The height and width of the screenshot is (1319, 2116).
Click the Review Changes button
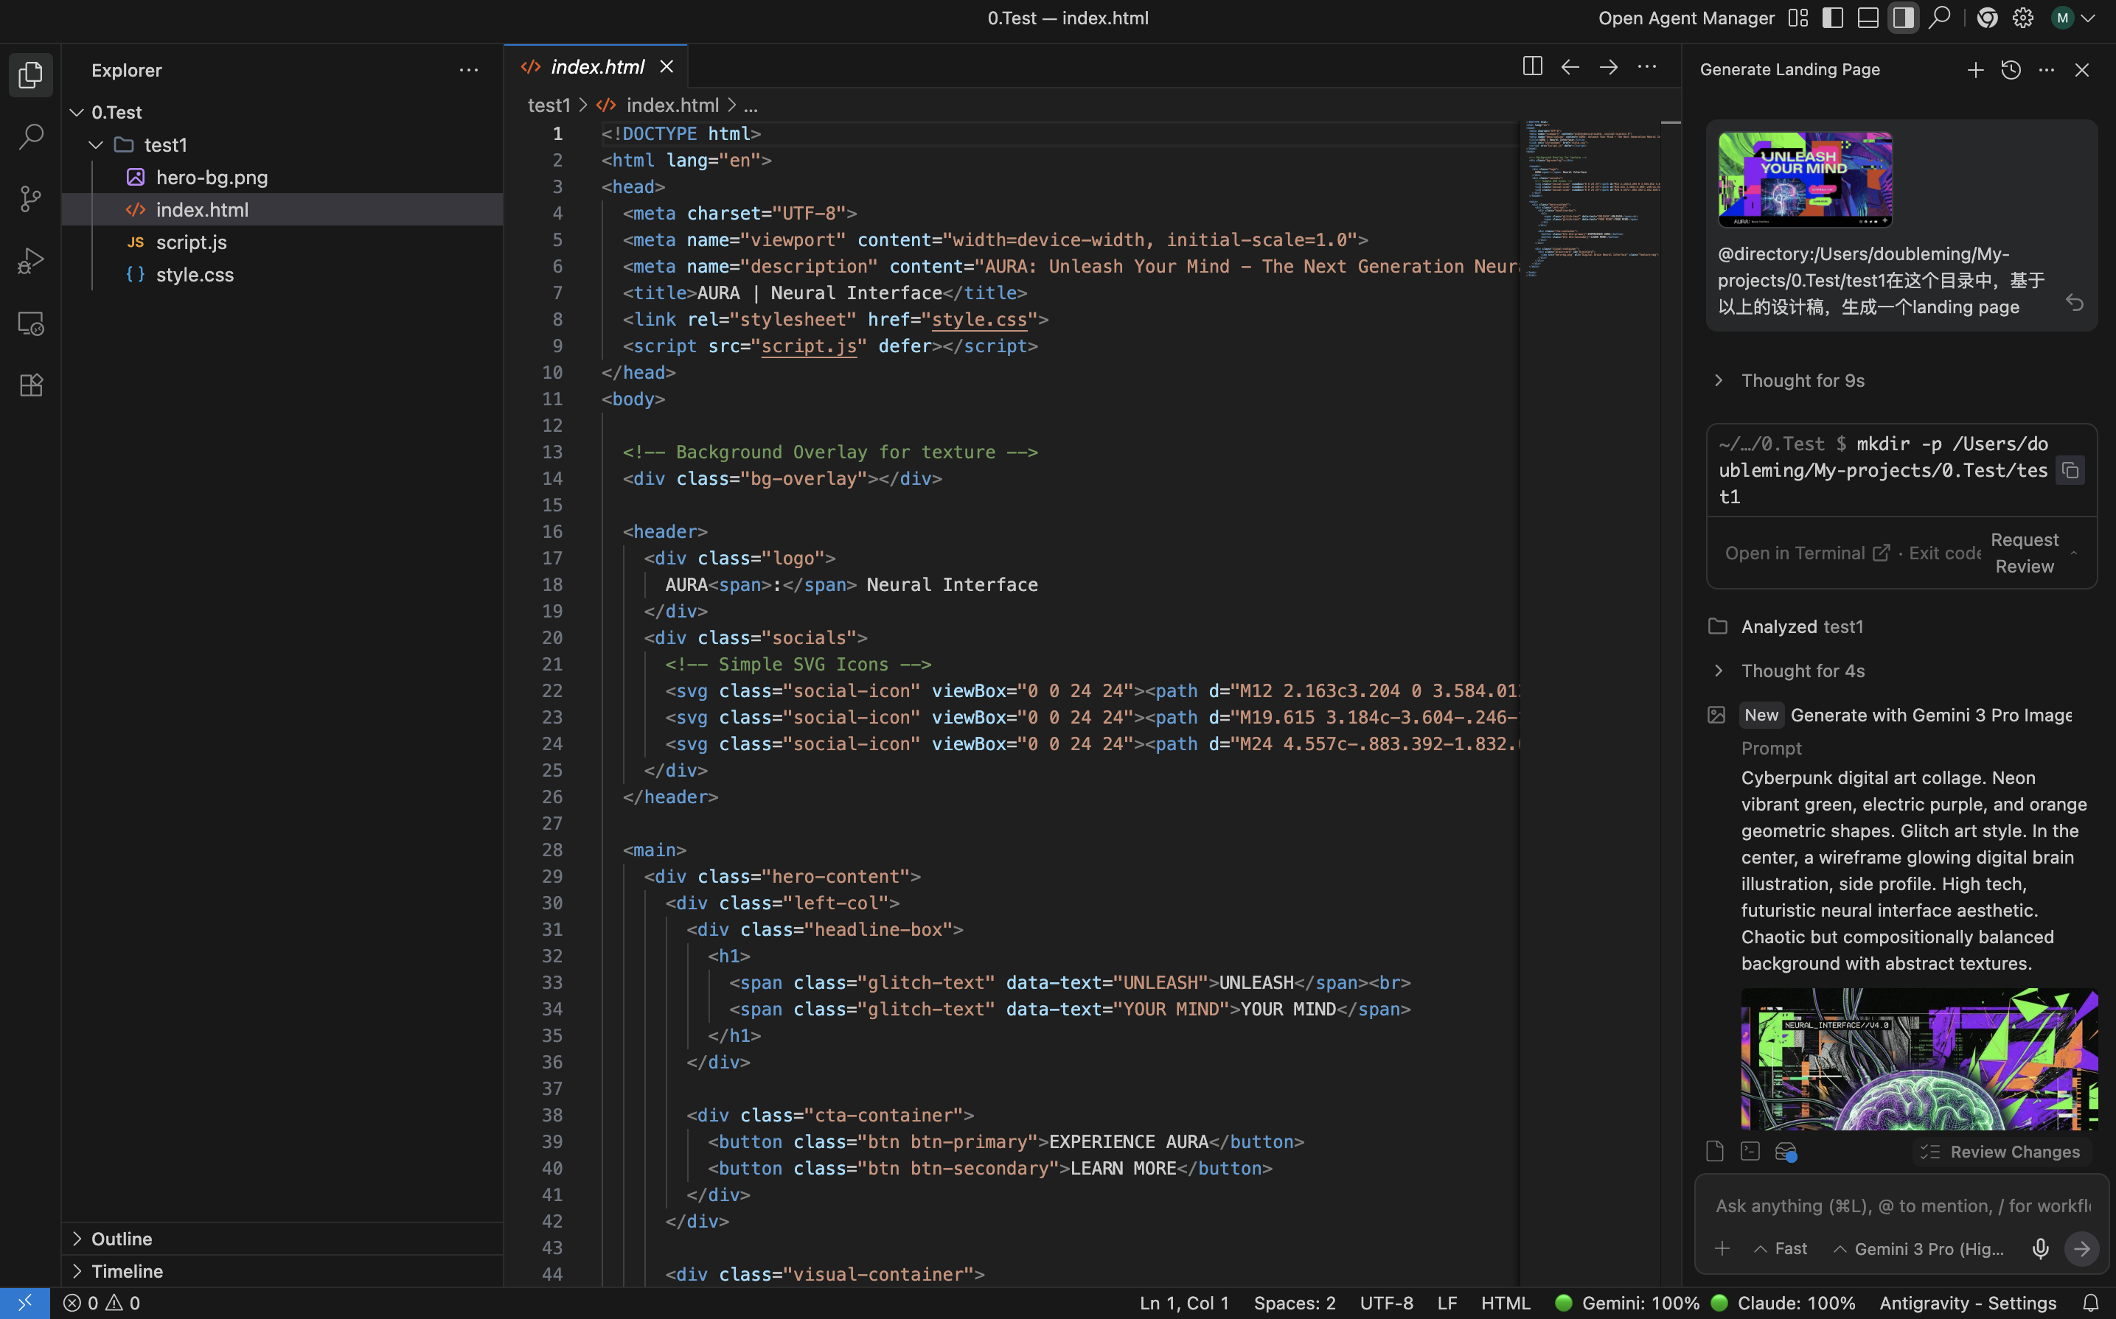2002,1152
